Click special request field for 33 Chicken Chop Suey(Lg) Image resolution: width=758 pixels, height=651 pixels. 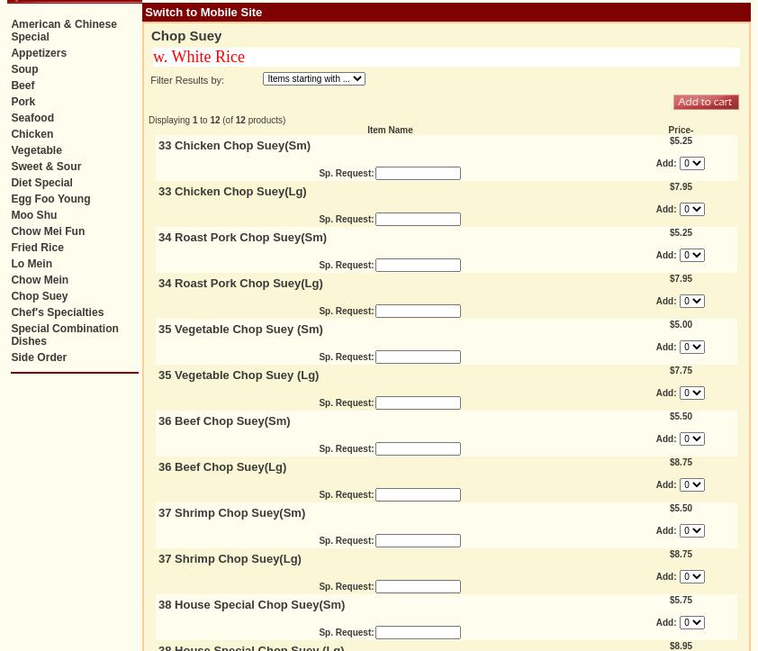coord(418,220)
